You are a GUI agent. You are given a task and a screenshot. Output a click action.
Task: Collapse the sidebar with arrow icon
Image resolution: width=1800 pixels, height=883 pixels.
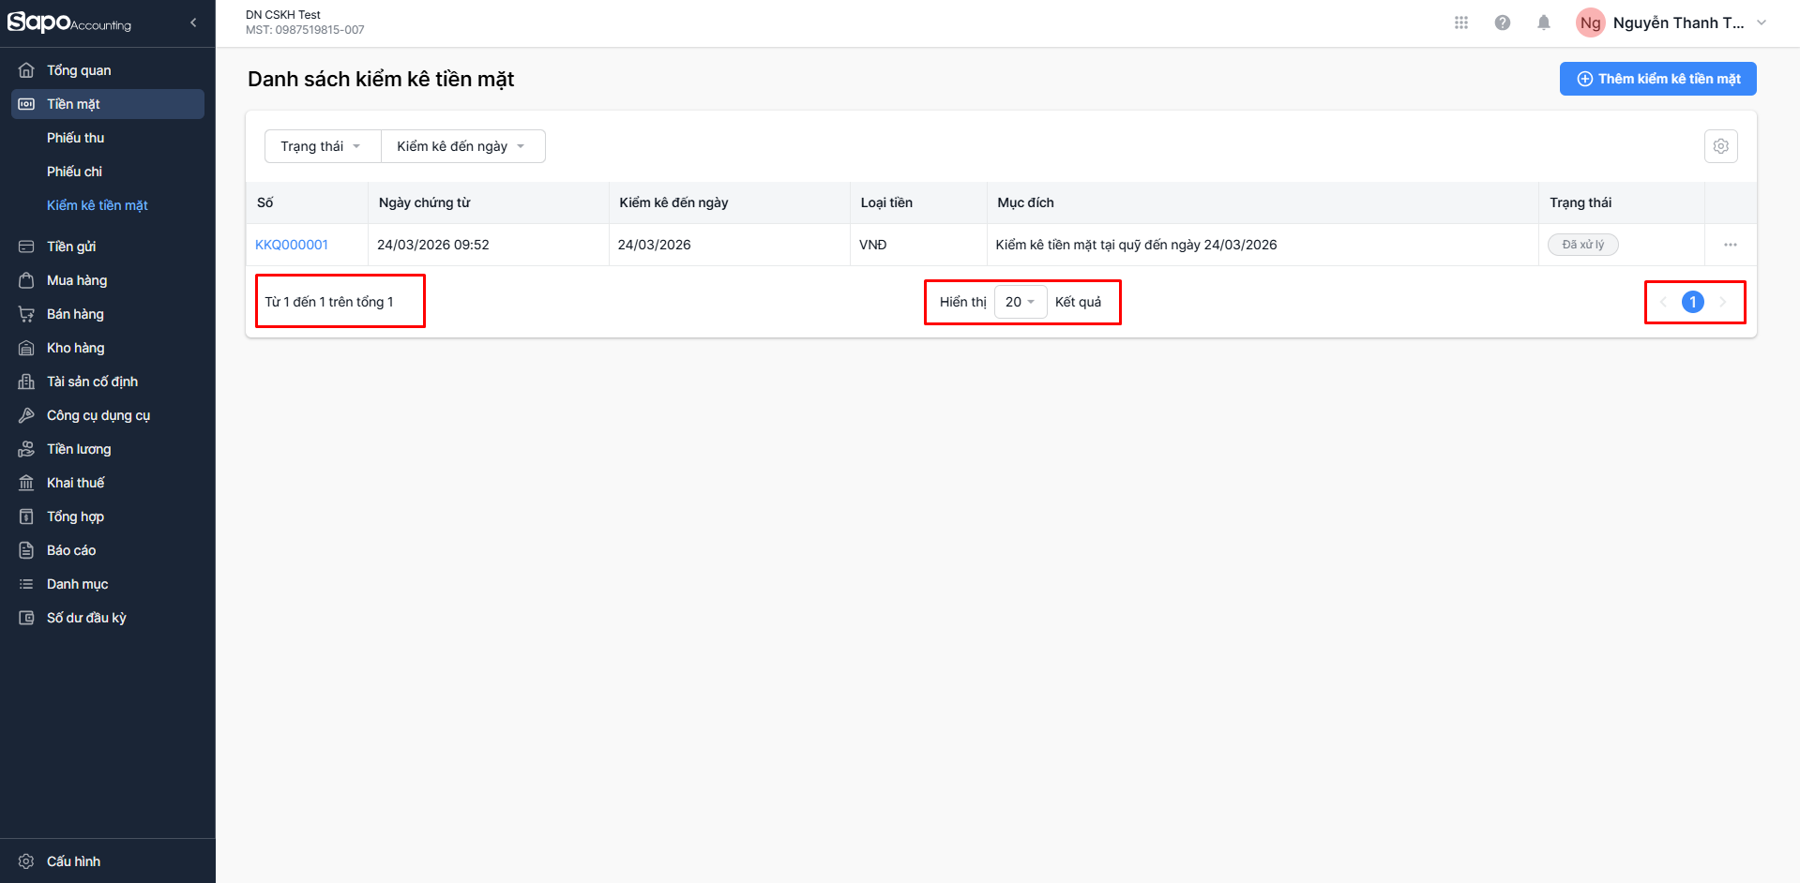193,22
